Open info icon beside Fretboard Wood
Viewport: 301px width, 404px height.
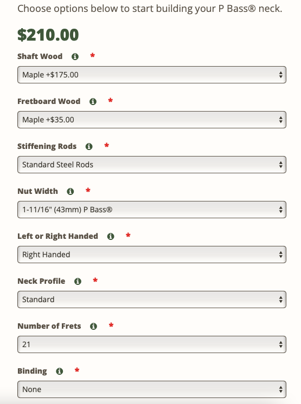(93, 101)
